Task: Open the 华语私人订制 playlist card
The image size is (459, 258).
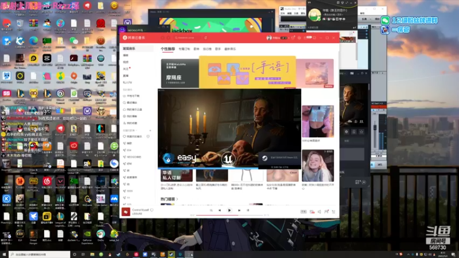Action: (177, 175)
